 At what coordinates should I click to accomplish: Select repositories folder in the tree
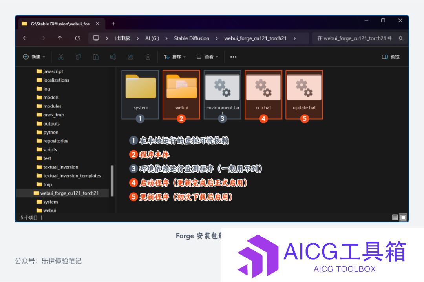[x=52, y=141]
